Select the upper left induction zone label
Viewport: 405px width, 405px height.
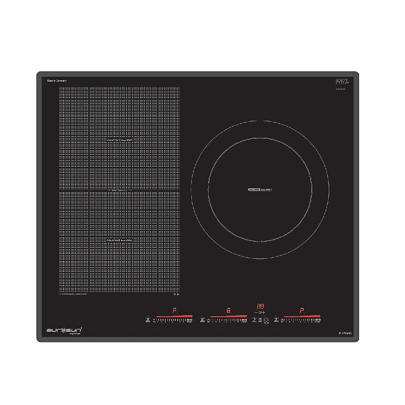119,139
